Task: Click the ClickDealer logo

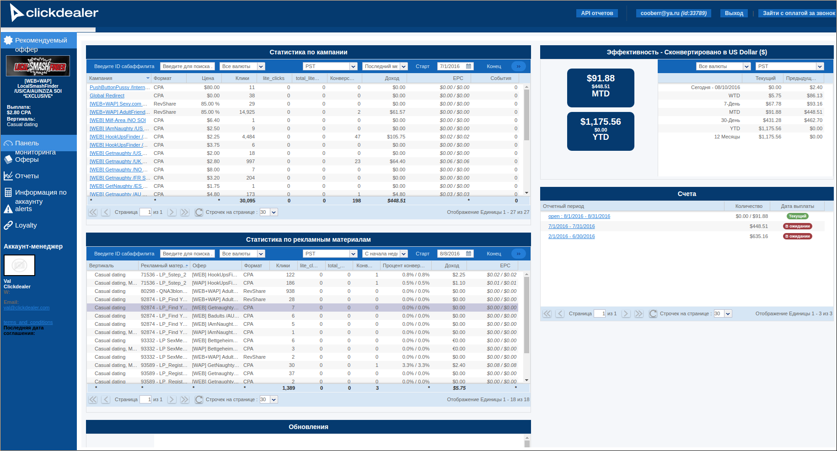Action: 54,13
